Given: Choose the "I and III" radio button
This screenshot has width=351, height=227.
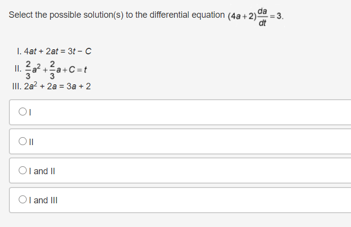Looking at the screenshot, I should [x=22, y=200].
